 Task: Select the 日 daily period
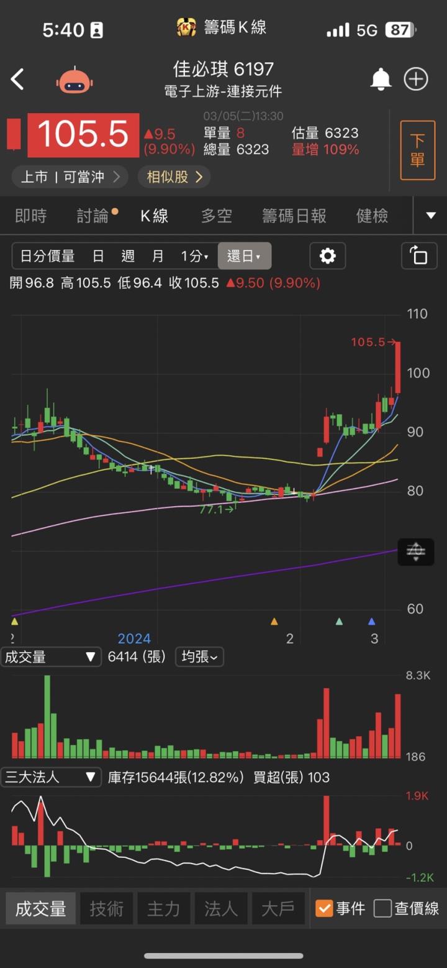(x=98, y=256)
